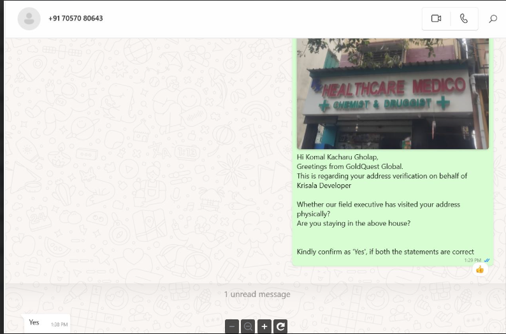
Task: Click the zoom out minus button
Action: (x=232, y=326)
